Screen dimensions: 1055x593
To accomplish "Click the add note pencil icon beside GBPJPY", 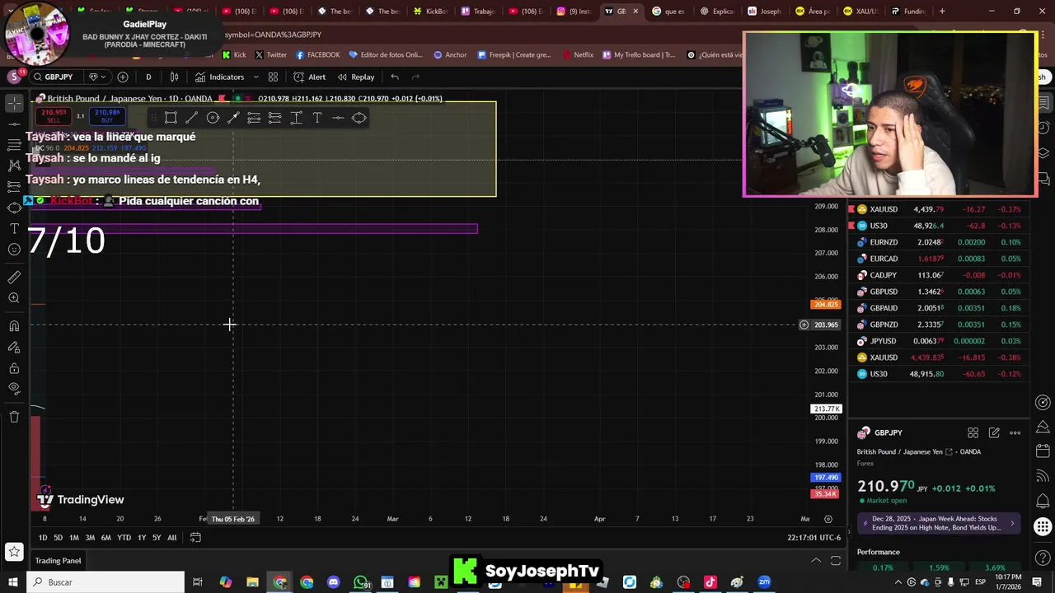I will click(x=994, y=432).
